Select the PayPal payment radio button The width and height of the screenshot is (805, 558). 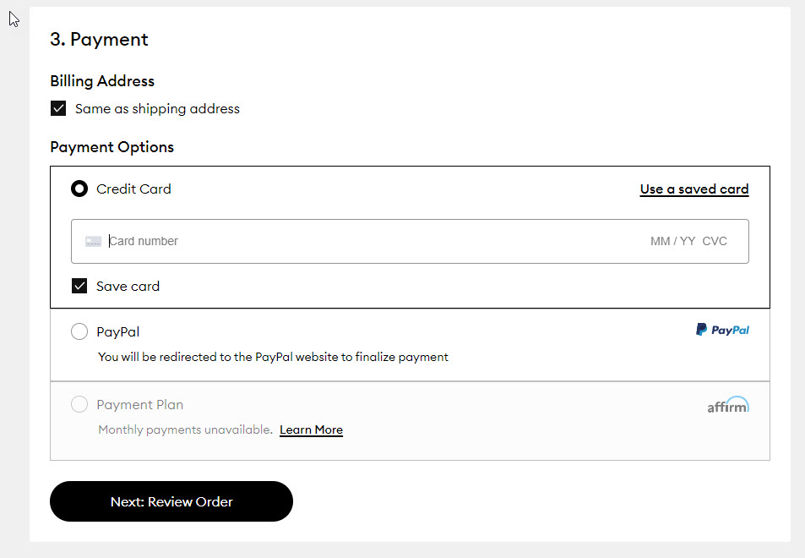click(x=79, y=331)
